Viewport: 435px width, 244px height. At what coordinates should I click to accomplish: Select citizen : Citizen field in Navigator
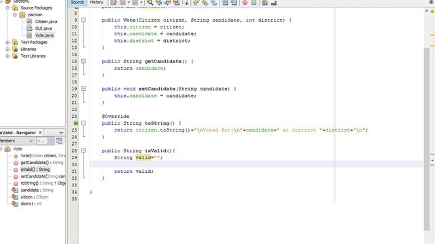click(x=35, y=197)
